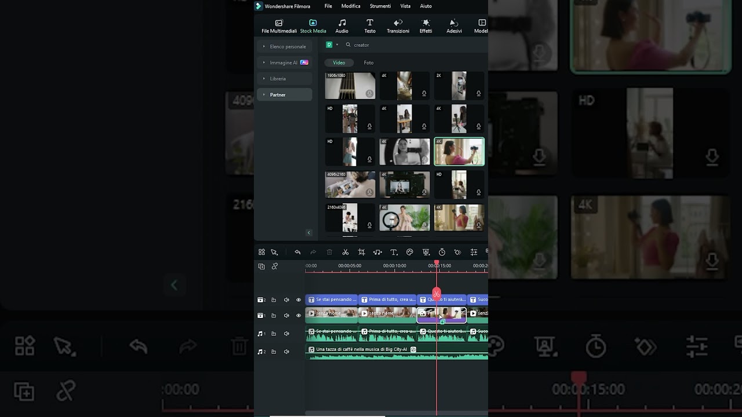Open the Aiuto menu
The width and height of the screenshot is (742, 417).
tap(425, 6)
